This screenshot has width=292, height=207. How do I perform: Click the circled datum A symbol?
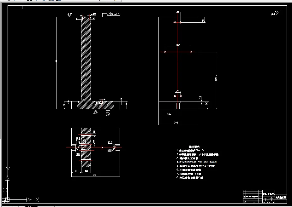coord(108,114)
